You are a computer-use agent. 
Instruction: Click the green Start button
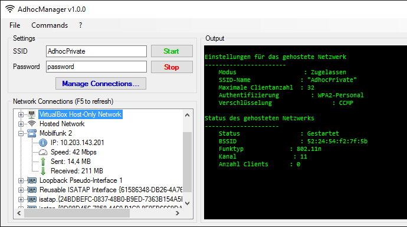pos(172,51)
